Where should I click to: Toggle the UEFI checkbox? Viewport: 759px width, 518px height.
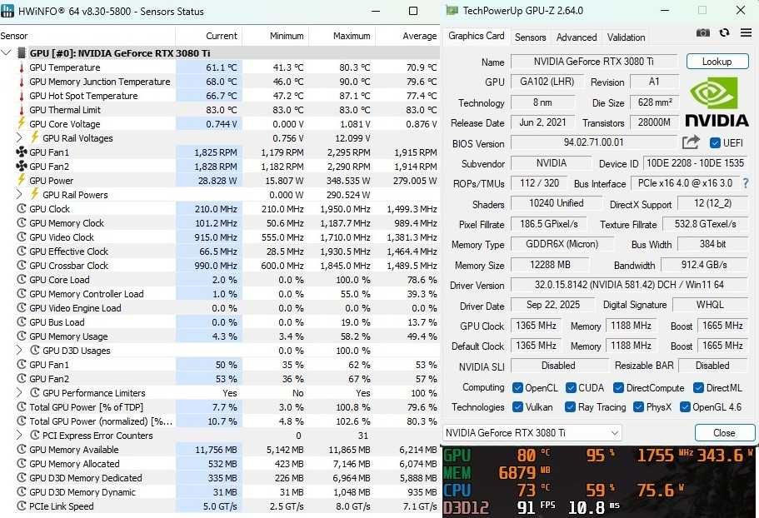click(x=715, y=142)
